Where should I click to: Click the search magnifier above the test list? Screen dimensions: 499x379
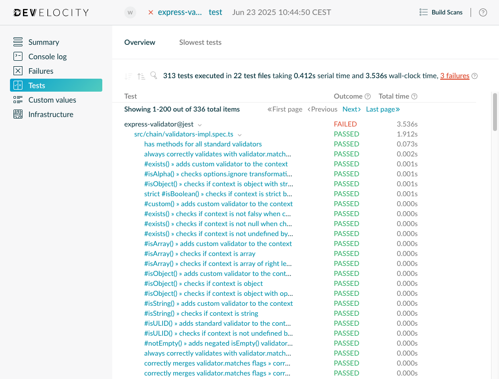click(x=154, y=76)
